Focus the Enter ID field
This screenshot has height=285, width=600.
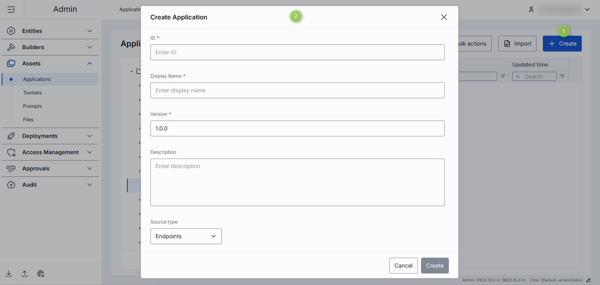(x=297, y=52)
